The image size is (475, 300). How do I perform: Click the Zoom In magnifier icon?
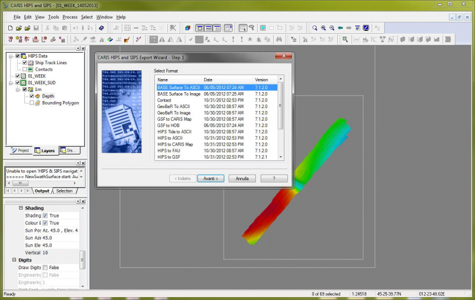[323, 28]
